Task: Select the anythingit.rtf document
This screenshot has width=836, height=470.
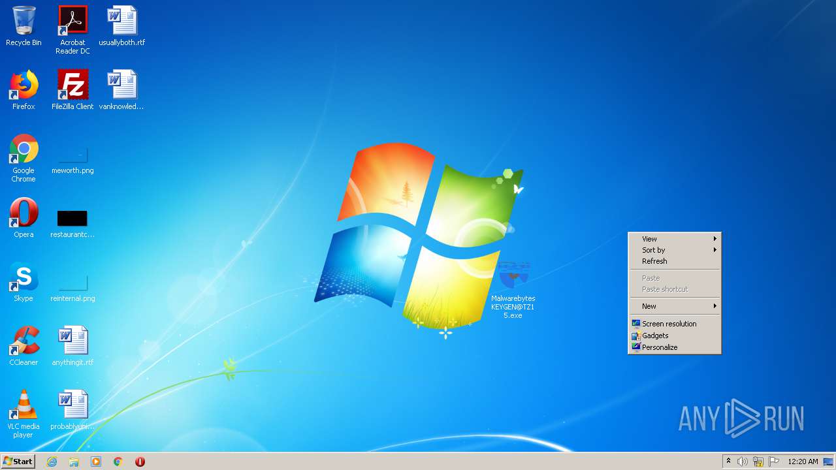Action: coord(72,346)
